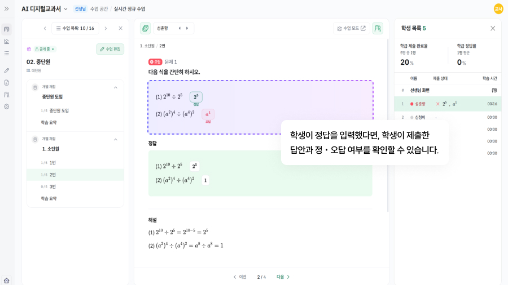Click the student group icon beside 수업 모드

[x=378, y=28]
